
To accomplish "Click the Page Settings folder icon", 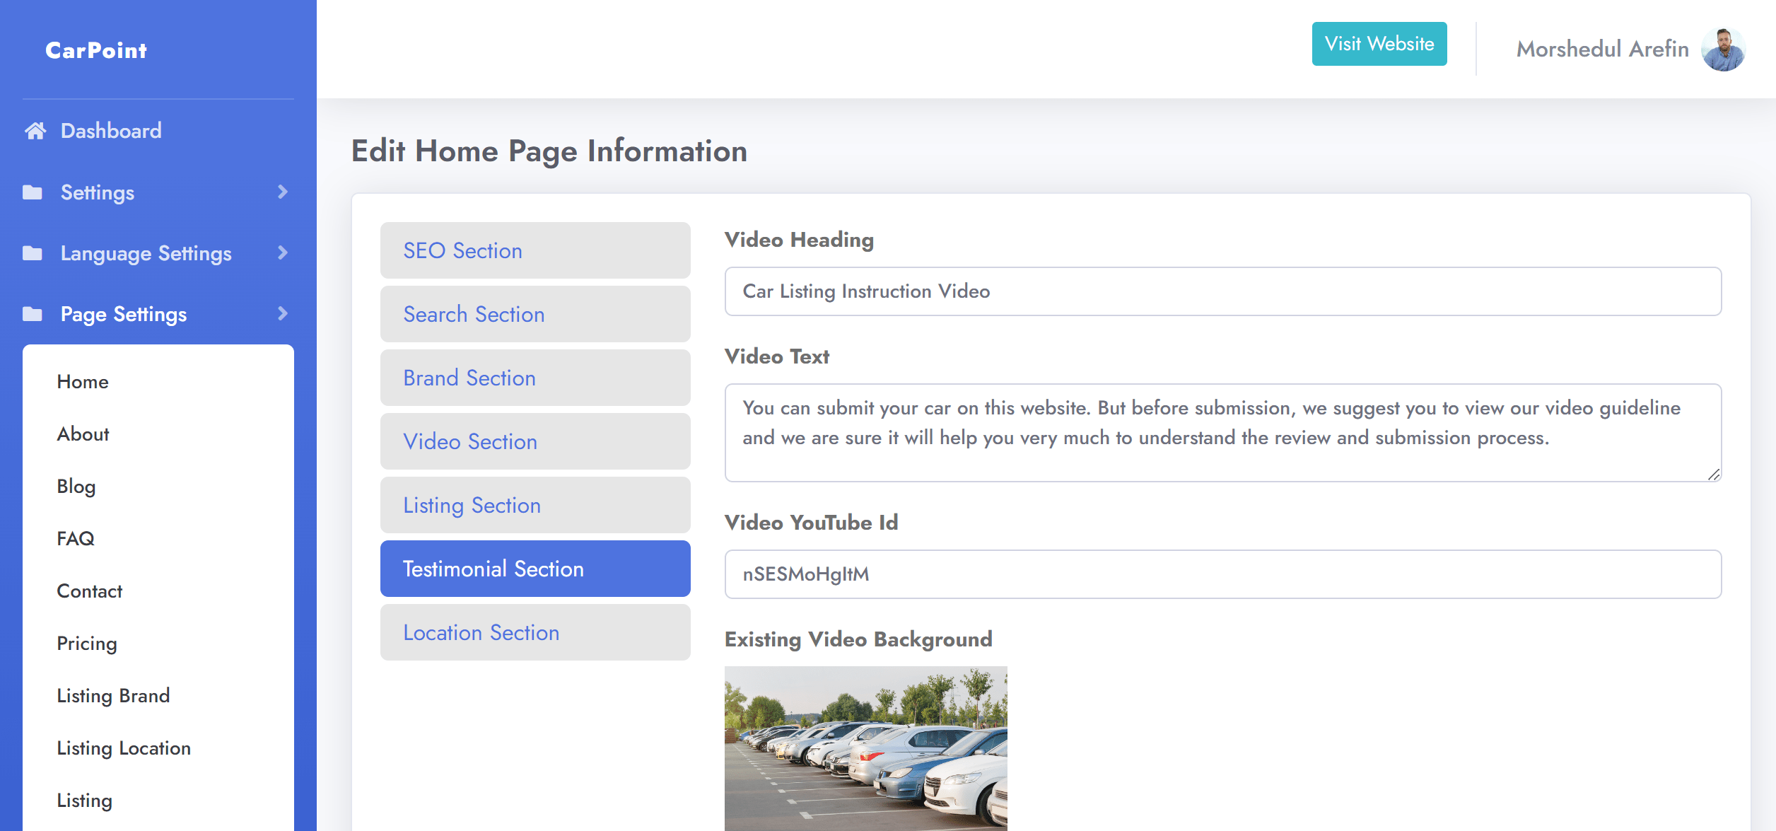I will [x=34, y=313].
